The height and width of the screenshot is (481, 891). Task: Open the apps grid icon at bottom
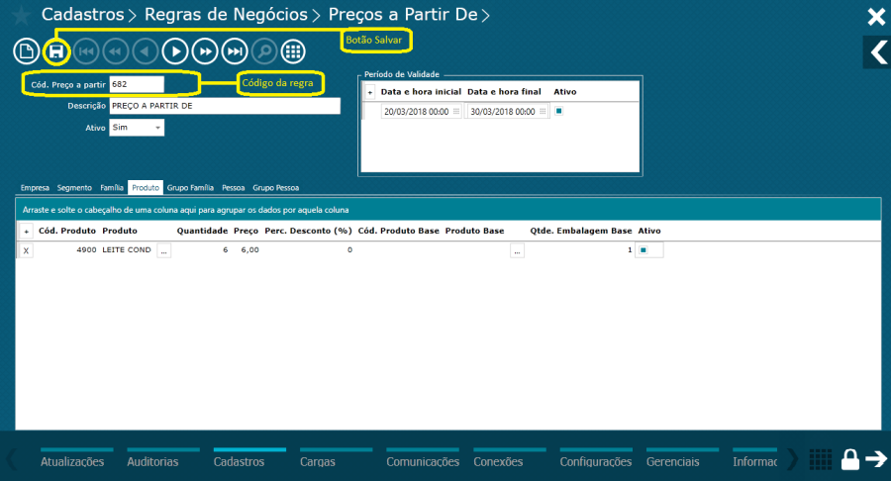[821, 459]
